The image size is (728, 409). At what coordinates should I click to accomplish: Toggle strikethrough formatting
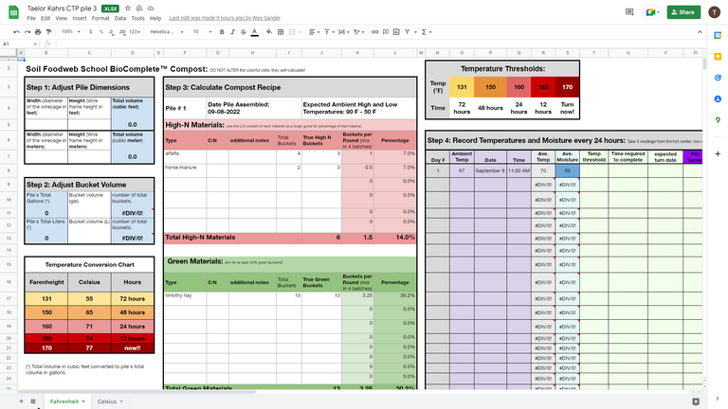[244, 32]
